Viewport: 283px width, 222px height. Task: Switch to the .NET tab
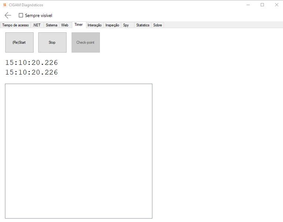37,25
